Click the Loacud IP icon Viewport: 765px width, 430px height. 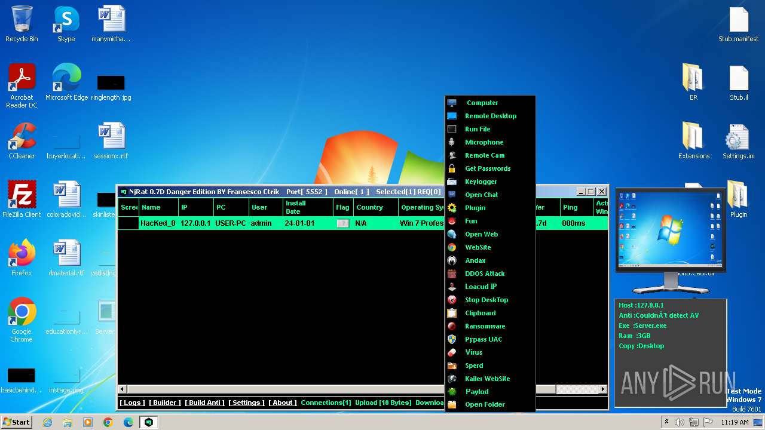click(x=452, y=287)
